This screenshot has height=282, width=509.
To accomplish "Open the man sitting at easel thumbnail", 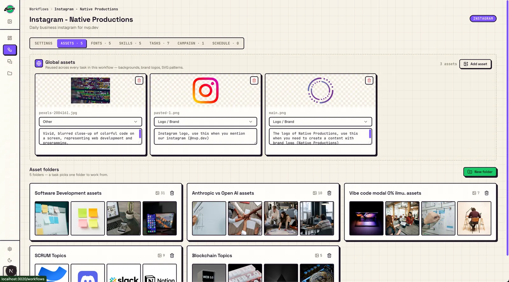I will pos(474,218).
